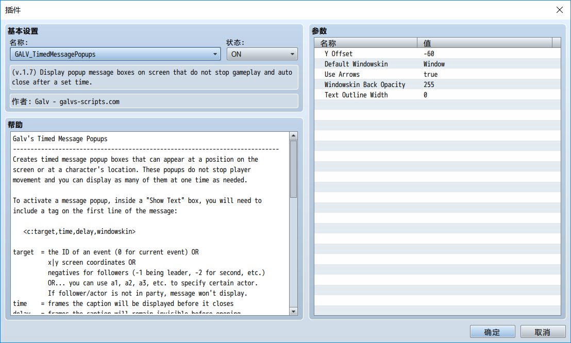Select the Y Offset parameter row

pyautogui.click(x=438, y=54)
